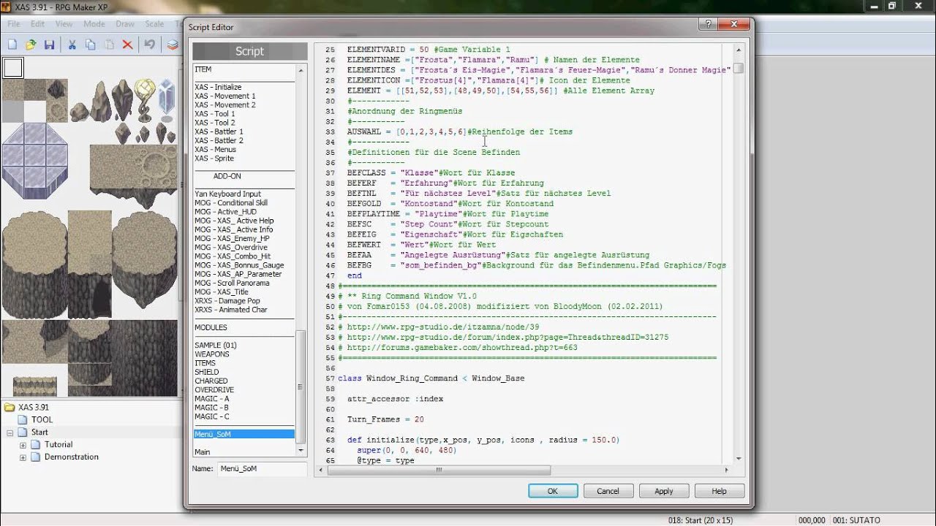Select the highlighted Menü_SoM script
Viewport: 936px width, 526px height.
click(244, 434)
